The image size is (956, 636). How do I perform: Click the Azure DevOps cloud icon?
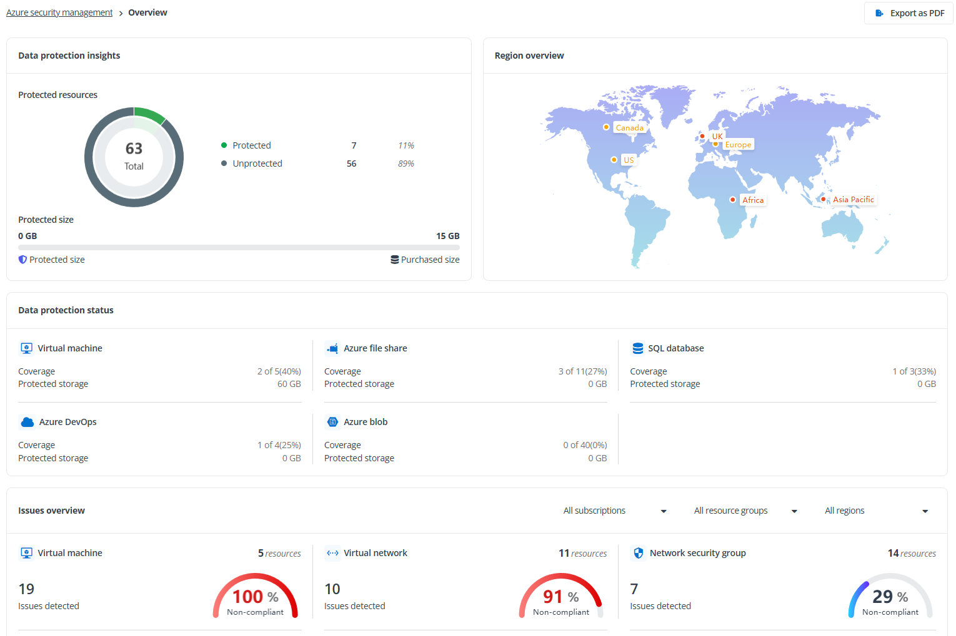[27, 421]
